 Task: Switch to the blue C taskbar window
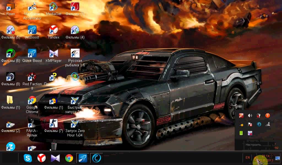point(96,158)
